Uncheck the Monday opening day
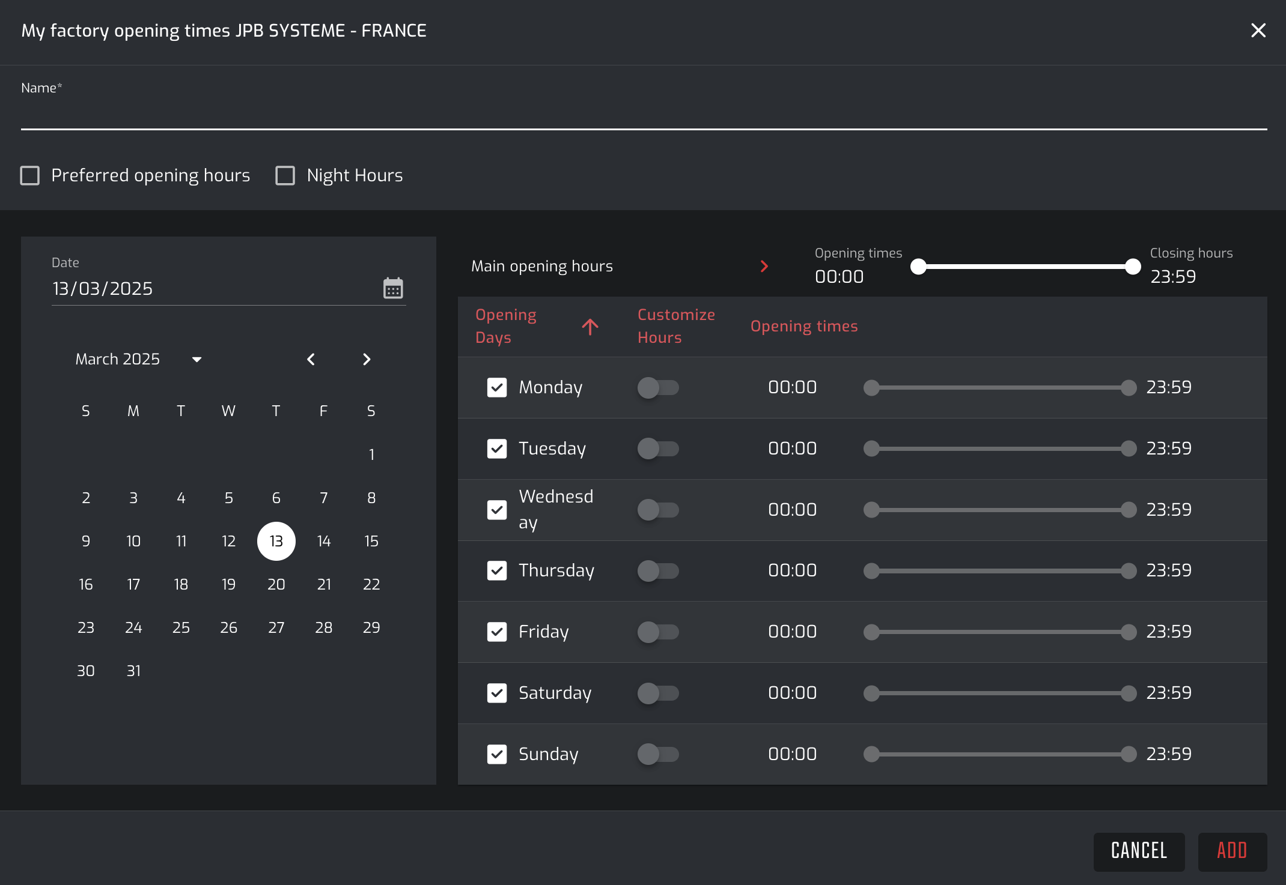 [497, 387]
